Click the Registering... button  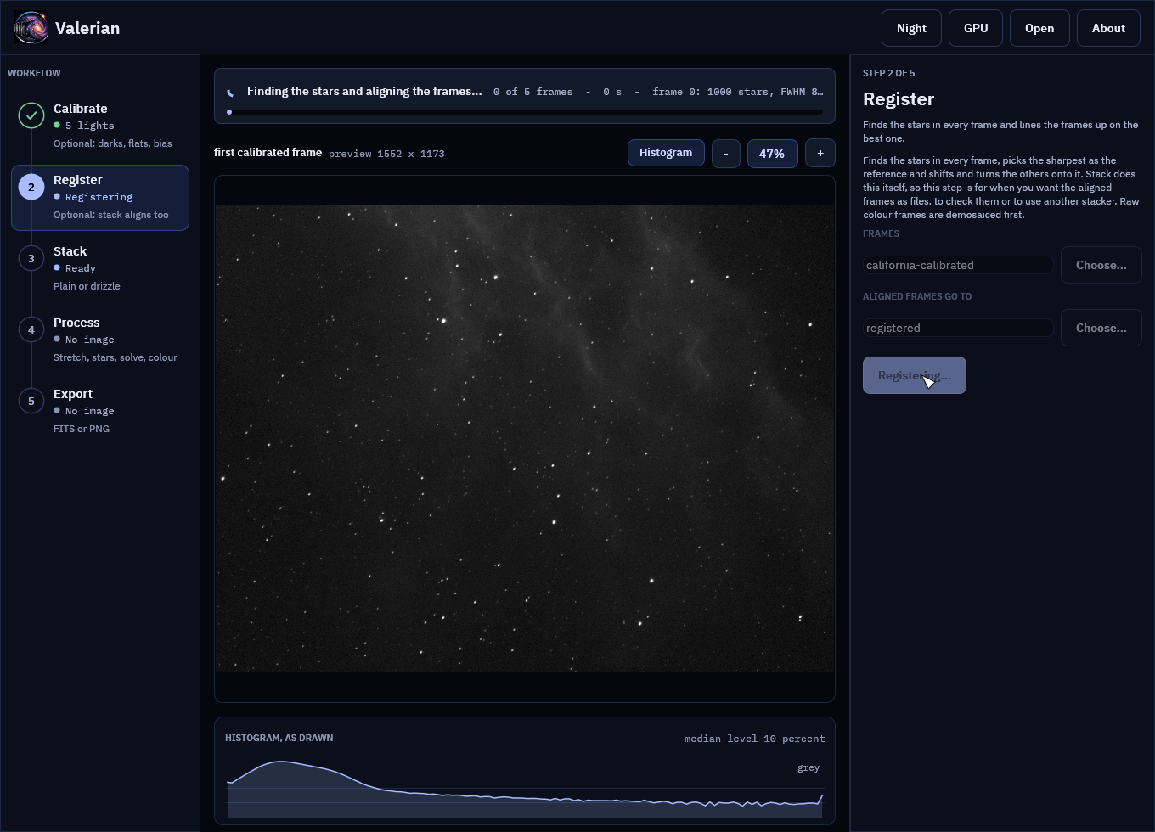coord(915,375)
